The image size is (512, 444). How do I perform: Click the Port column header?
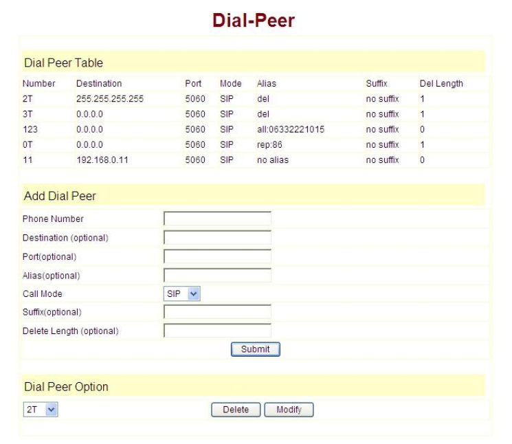[x=193, y=83]
